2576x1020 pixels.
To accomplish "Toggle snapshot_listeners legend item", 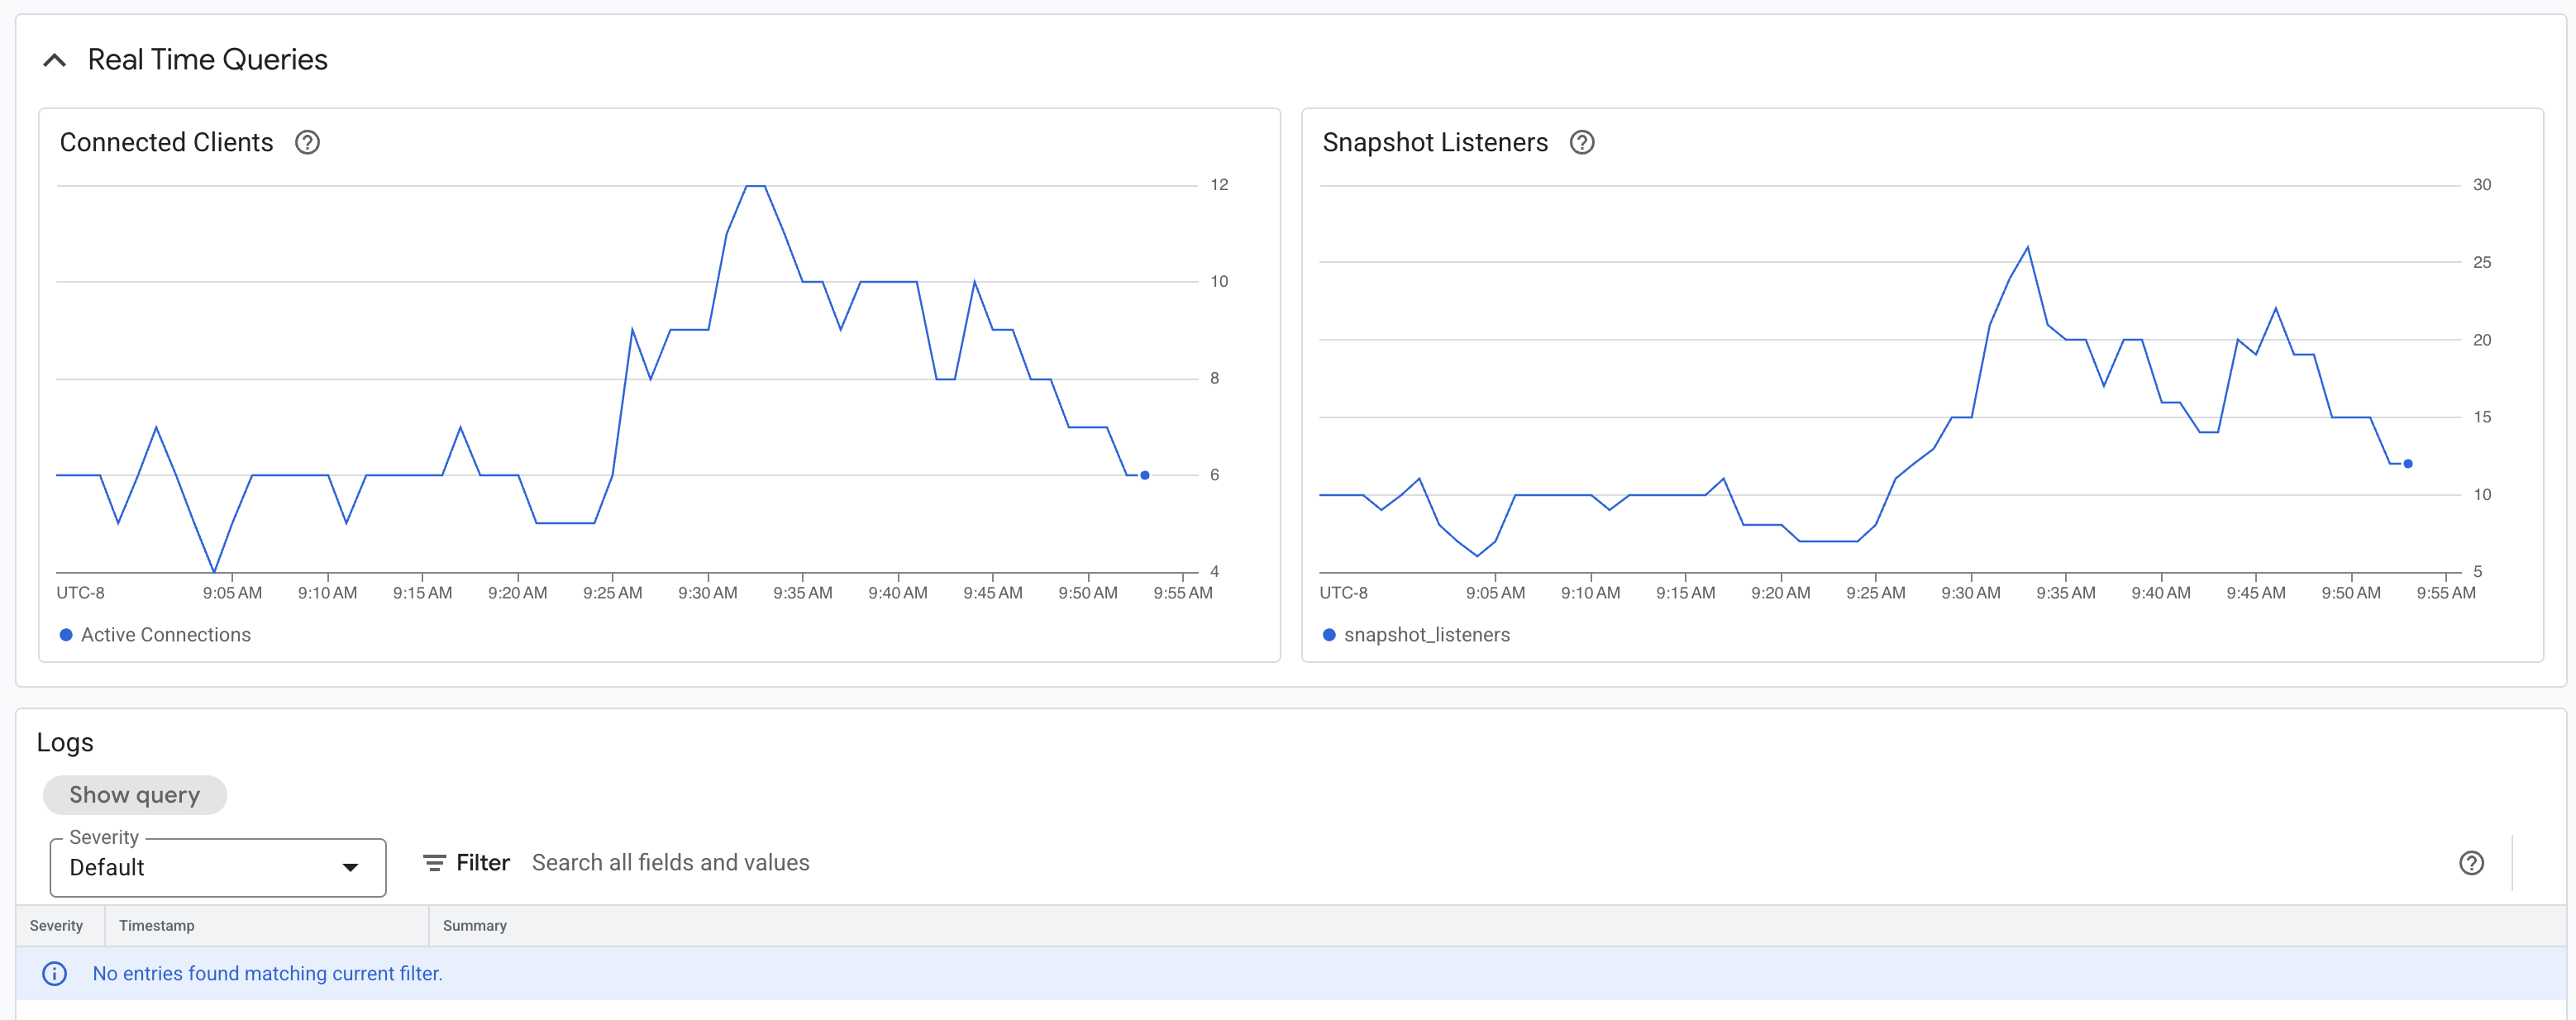I will click(x=1416, y=635).
